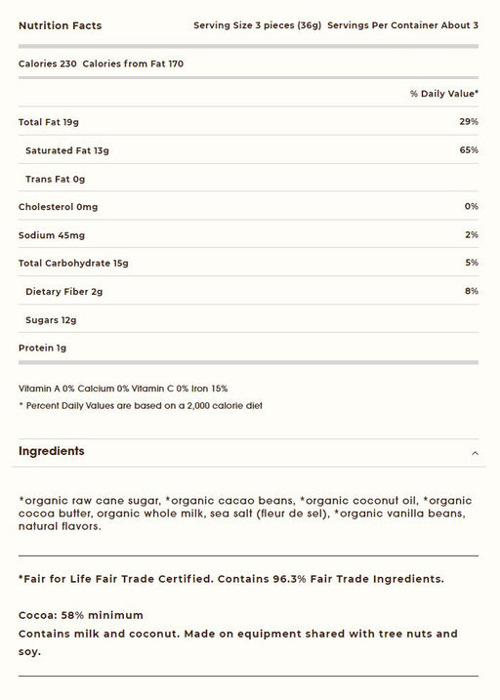This screenshot has width=500, height=700.
Task: Click the Dietary Fiber 2g row
Action: (248, 291)
